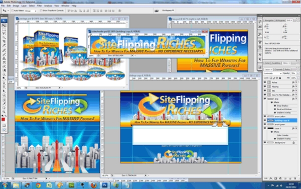Change screen mode at toolbox bottom
The image size is (301, 189).
pyautogui.click(x=4, y=130)
